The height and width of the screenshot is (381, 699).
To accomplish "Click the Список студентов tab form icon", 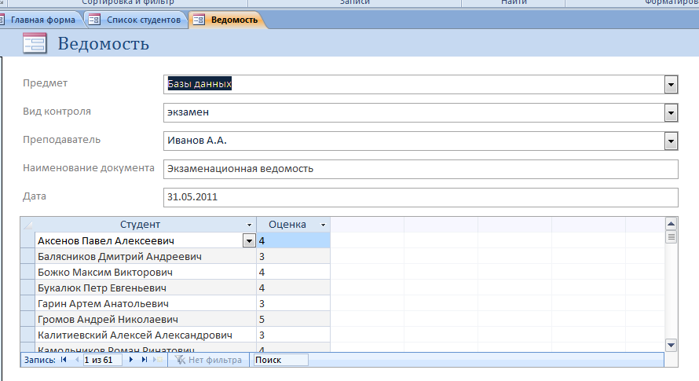I will (x=94, y=20).
